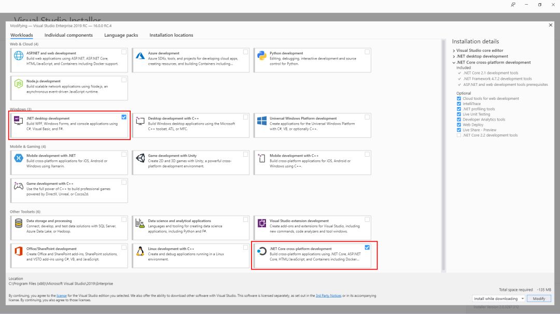Click the Office/SharePoint development icon
The width and height of the screenshot is (560, 314).
point(19,251)
